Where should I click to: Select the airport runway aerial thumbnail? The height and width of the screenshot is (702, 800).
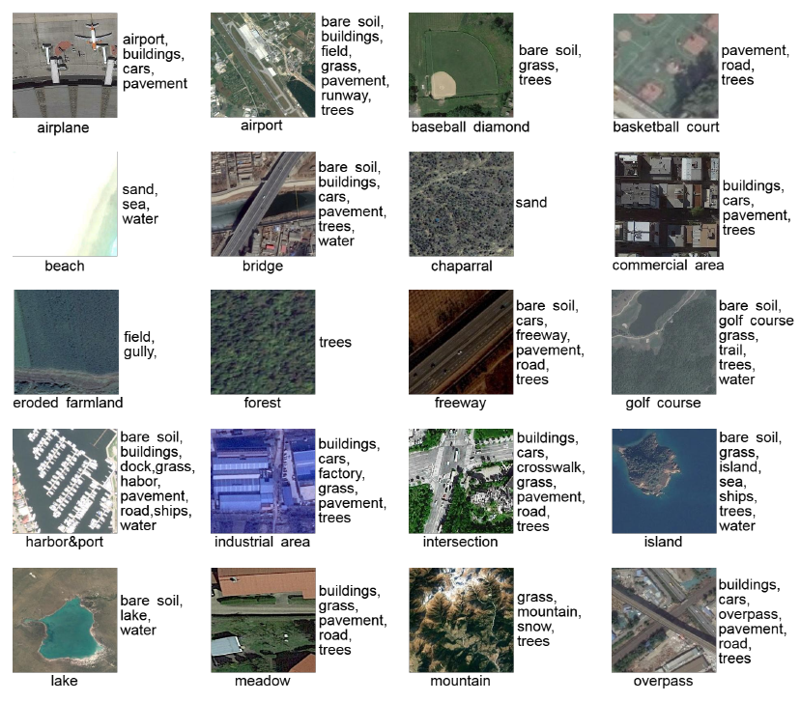pos(263,66)
